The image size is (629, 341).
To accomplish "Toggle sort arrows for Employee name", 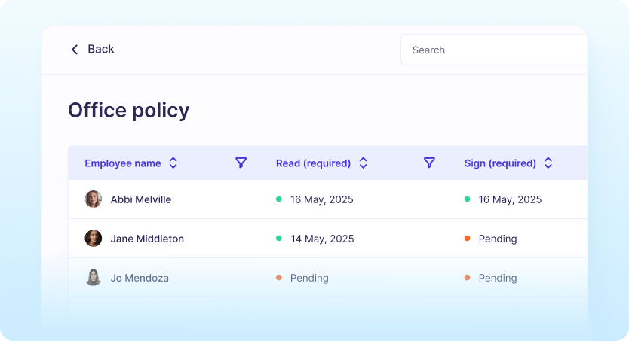I will (173, 163).
